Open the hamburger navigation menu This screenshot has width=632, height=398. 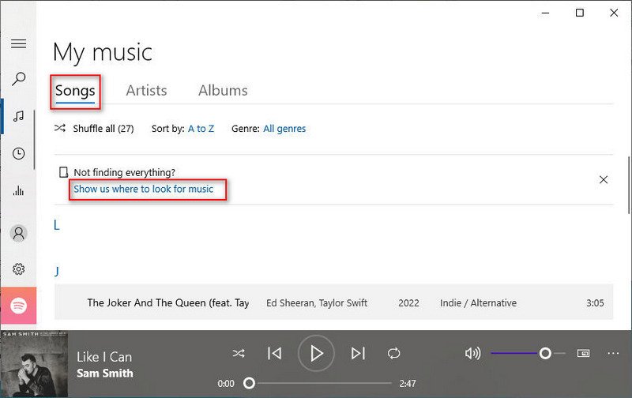click(19, 43)
